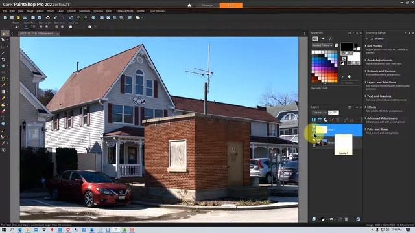Select the Paint Brush tool
The width and height of the screenshot is (415, 233).
click(3, 85)
